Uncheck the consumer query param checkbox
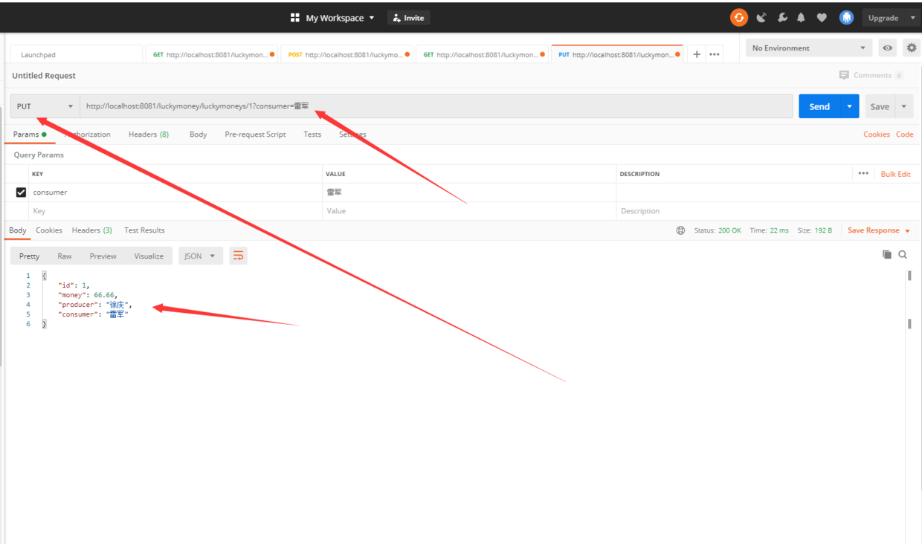The width and height of the screenshot is (922, 544). coord(21,192)
